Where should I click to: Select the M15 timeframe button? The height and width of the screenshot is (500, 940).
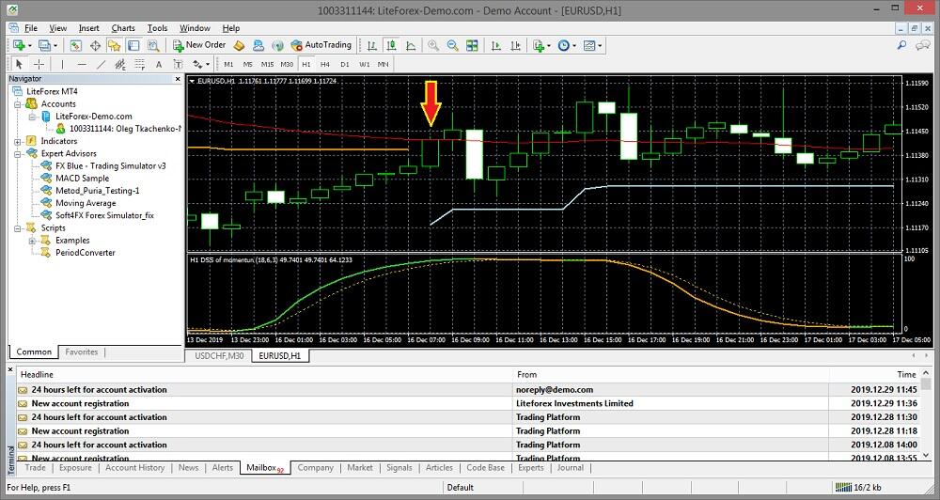[x=268, y=64]
